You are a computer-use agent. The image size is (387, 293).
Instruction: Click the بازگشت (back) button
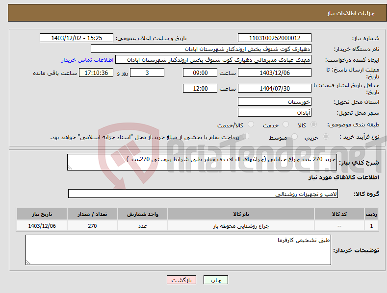pos(181,280)
